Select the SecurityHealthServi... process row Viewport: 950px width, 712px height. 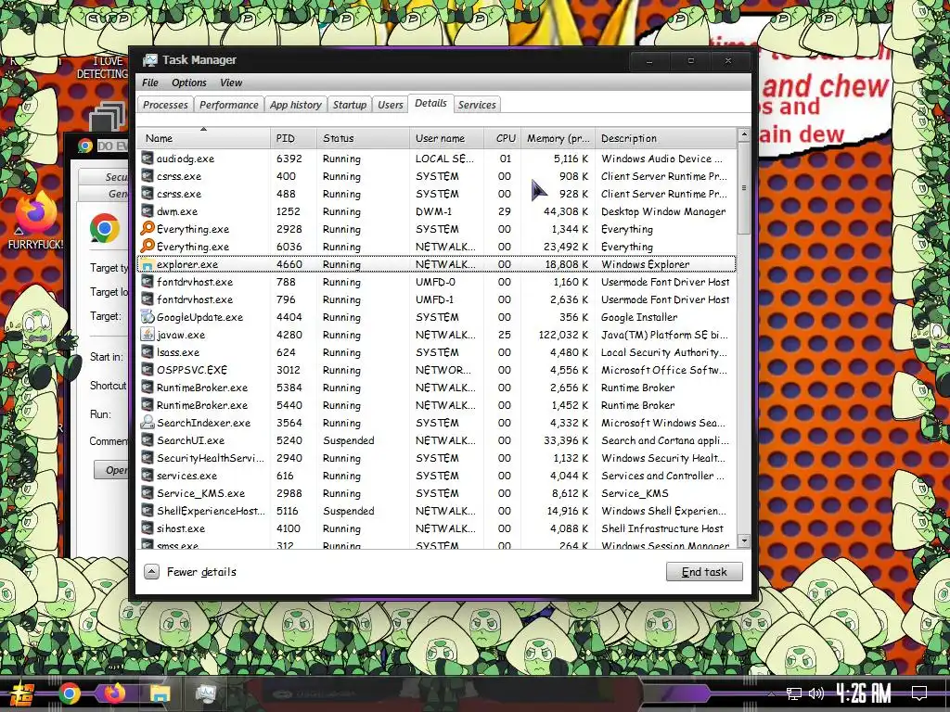436,458
